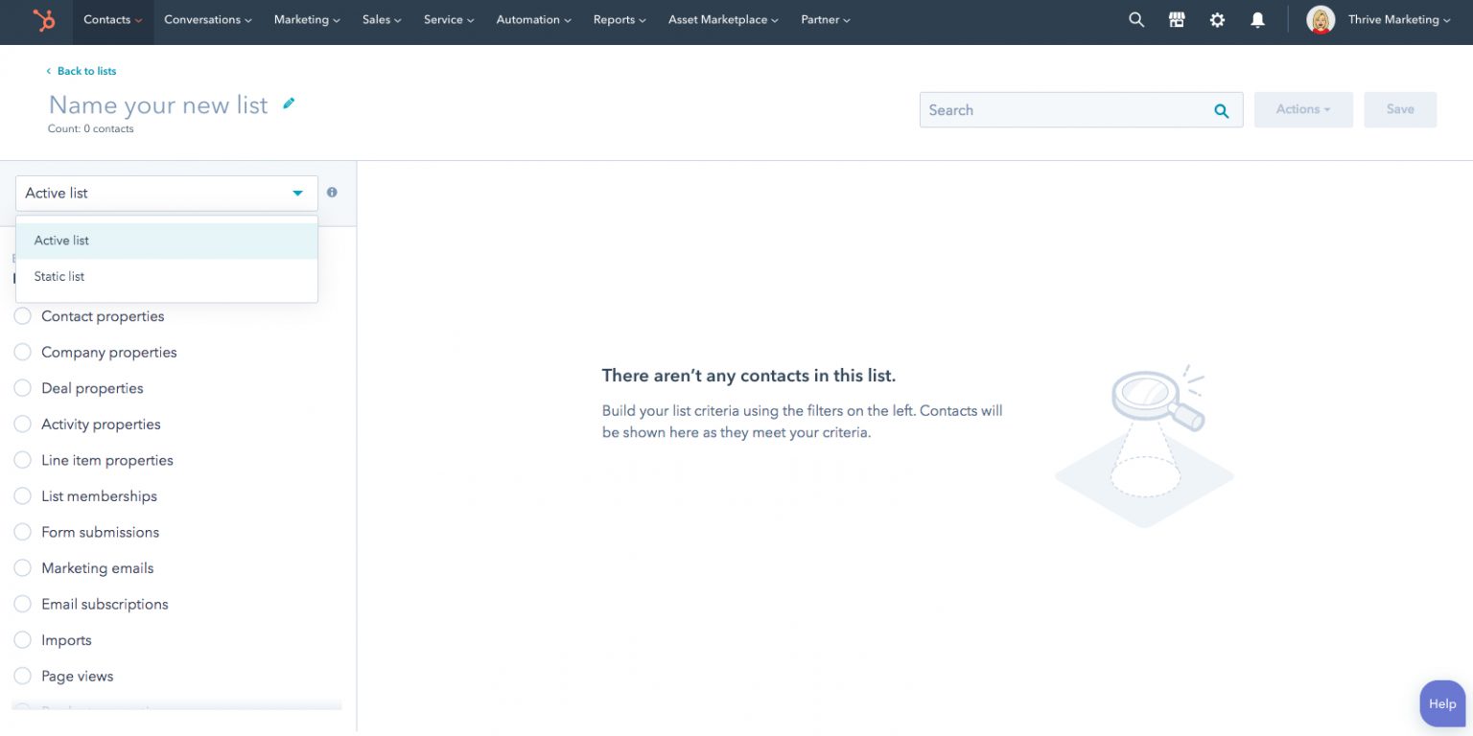Image resolution: width=1473 pixels, height=736 pixels.
Task: Click the Thrive Marketing profile avatar
Action: [1321, 19]
